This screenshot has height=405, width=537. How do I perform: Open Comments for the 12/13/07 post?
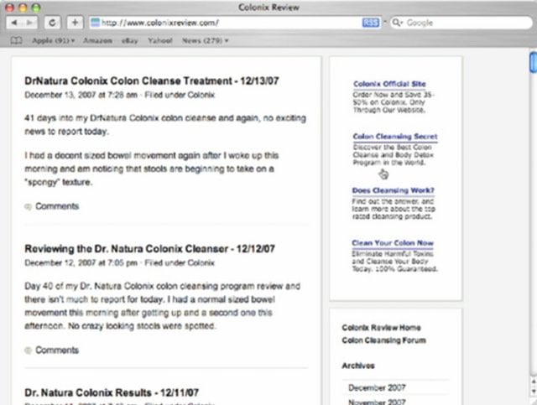coord(57,206)
